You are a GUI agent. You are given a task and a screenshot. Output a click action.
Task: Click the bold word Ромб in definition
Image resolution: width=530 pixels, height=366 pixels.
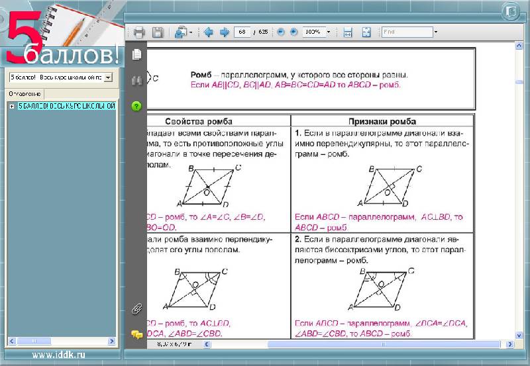[x=201, y=75]
